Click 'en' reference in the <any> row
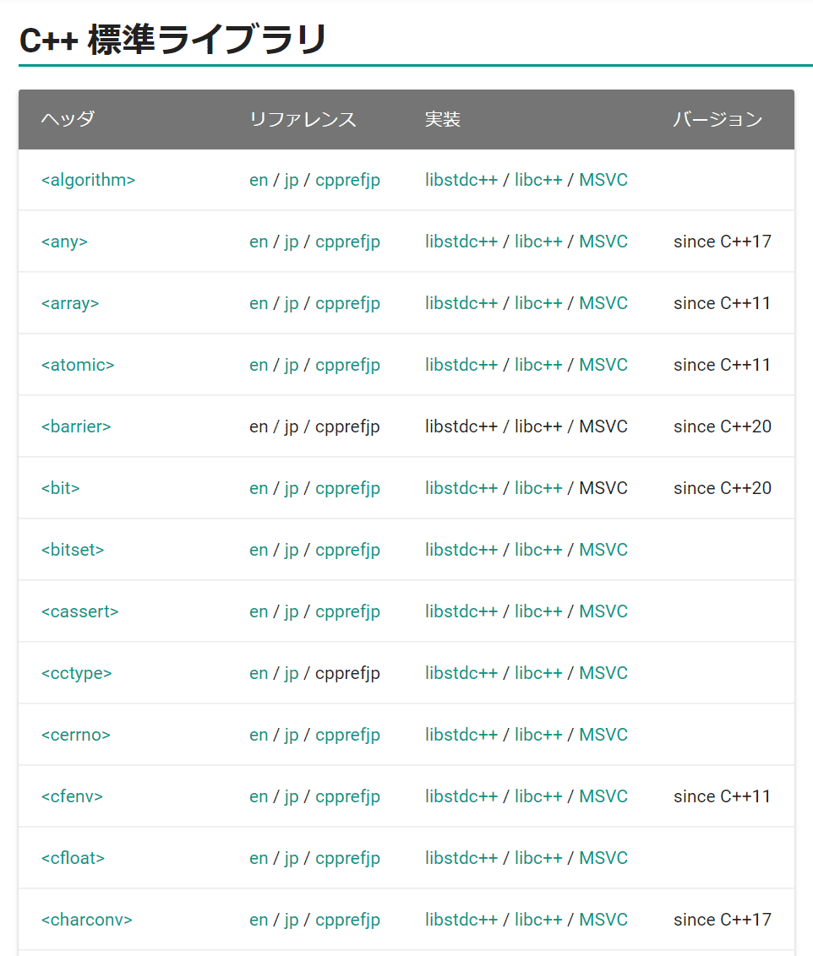813x956 pixels. (259, 242)
